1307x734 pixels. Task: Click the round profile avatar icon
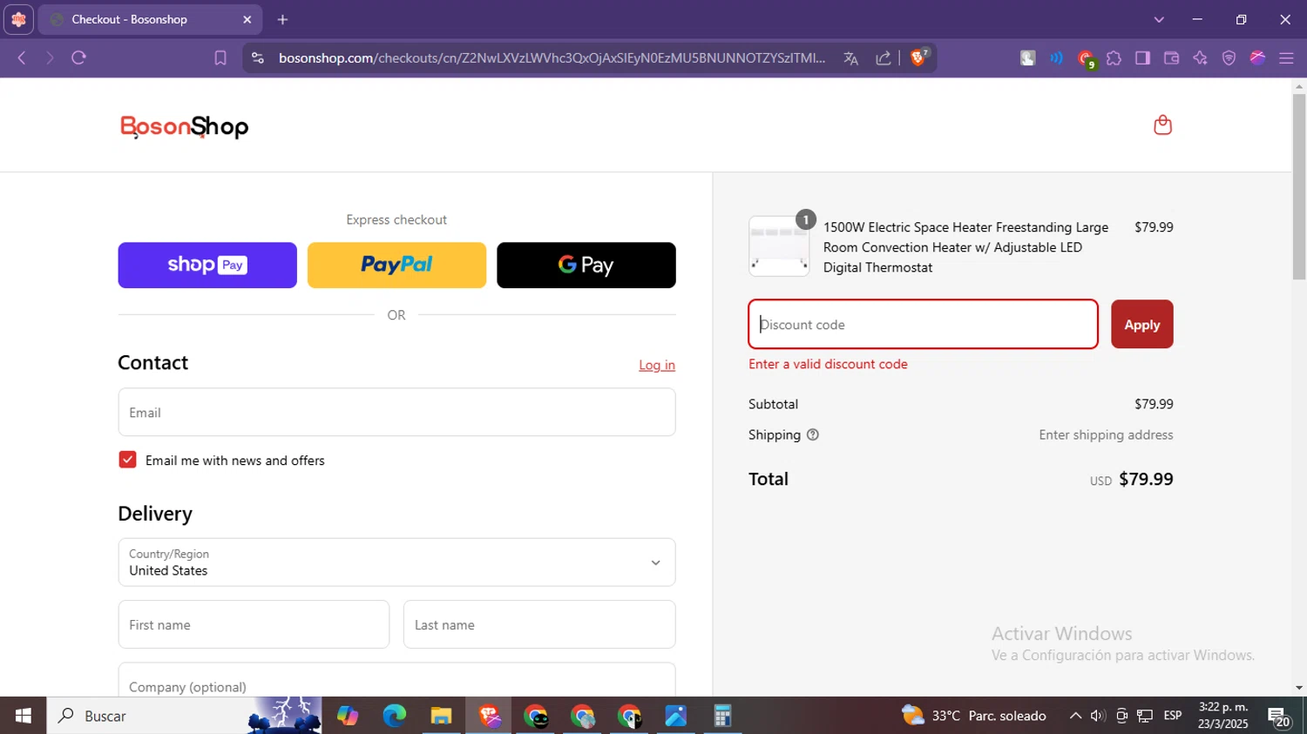pos(1257,58)
